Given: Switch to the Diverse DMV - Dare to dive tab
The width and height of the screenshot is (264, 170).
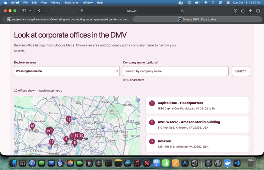Looking at the screenshot, I should tap(197, 19).
